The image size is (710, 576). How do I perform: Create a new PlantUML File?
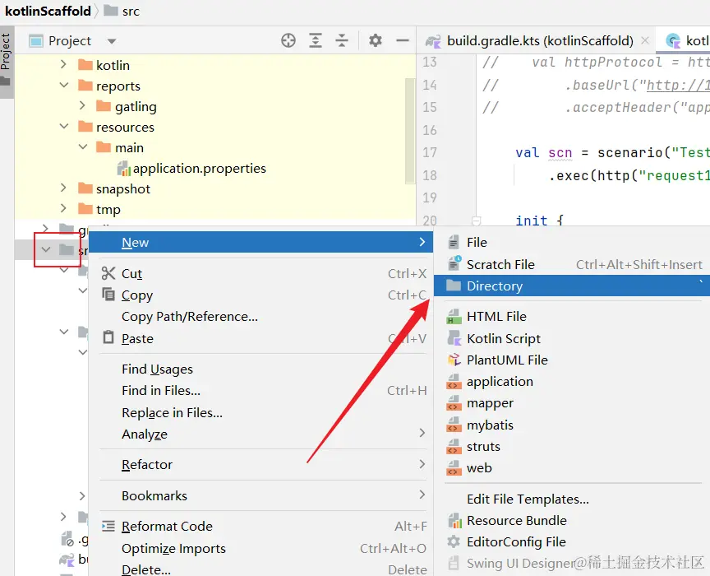(x=572, y=360)
